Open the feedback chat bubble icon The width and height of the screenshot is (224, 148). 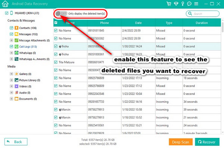tap(189, 4)
